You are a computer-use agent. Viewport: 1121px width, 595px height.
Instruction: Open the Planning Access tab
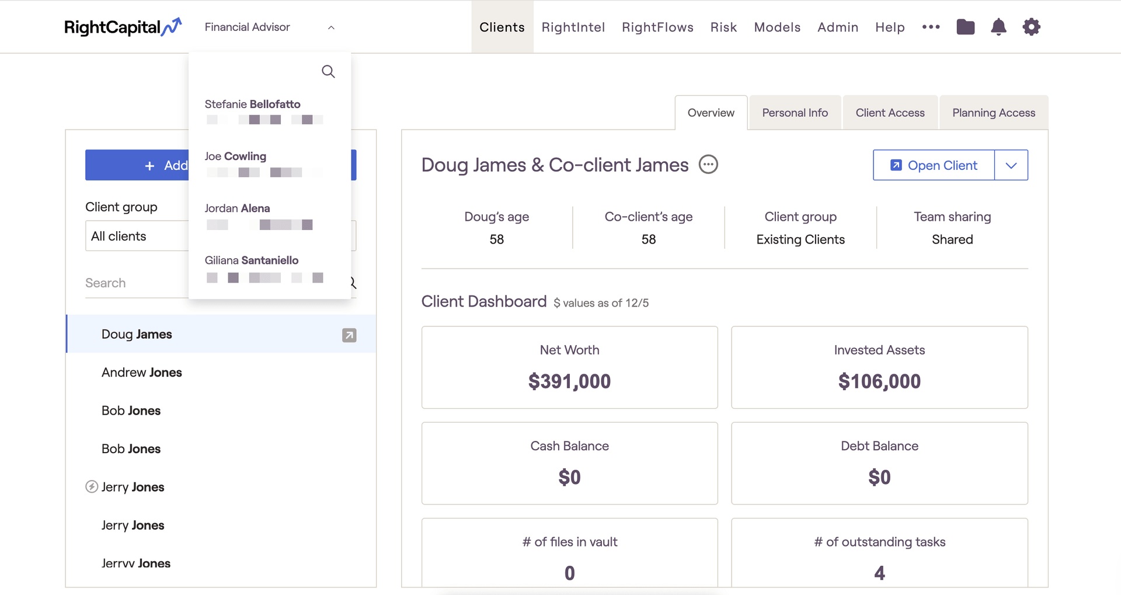click(993, 113)
